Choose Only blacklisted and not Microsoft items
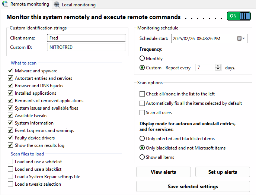 [142, 148]
